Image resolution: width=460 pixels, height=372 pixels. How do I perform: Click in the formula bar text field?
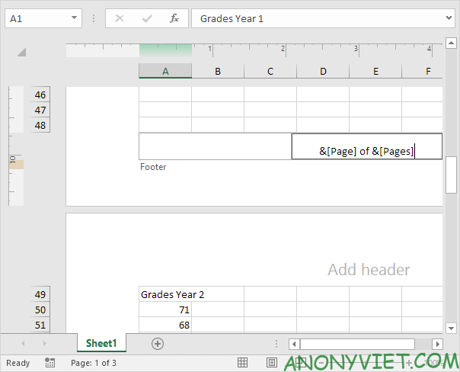(x=320, y=18)
